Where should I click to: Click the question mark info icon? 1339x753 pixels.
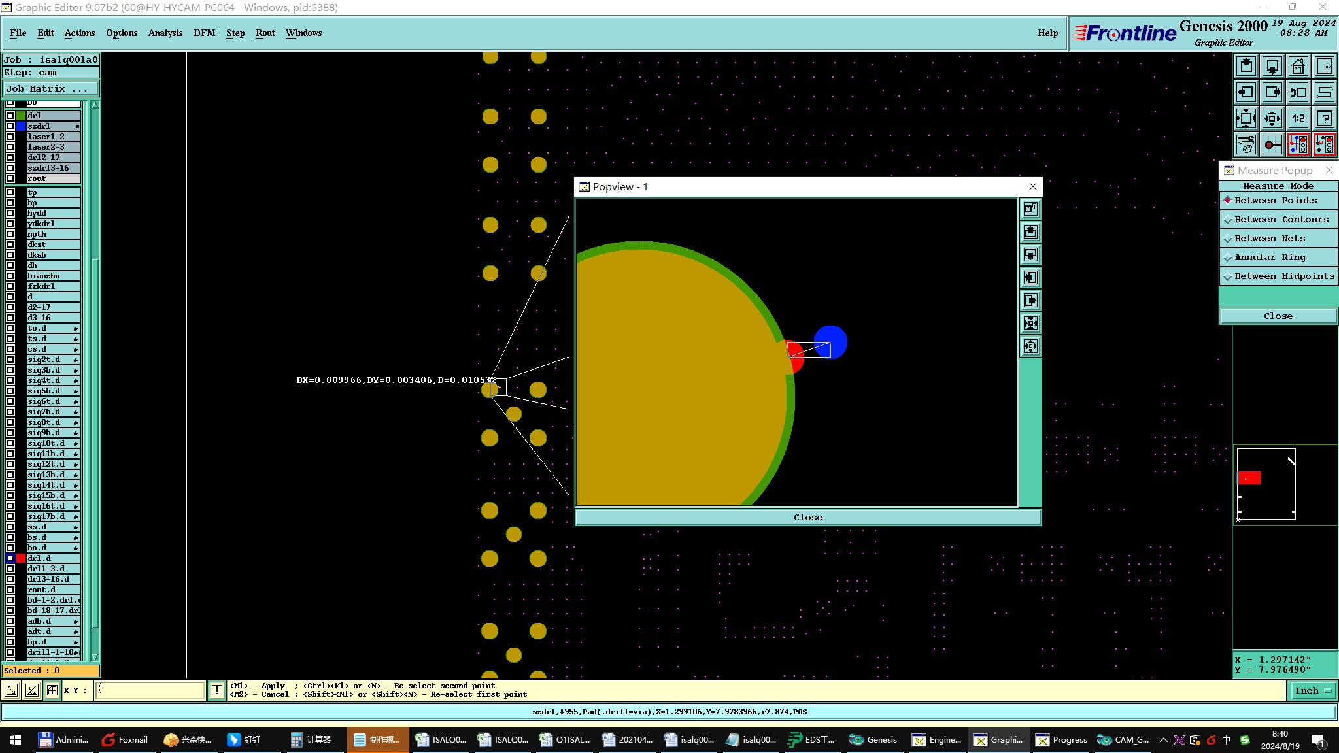tap(1324, 118)
